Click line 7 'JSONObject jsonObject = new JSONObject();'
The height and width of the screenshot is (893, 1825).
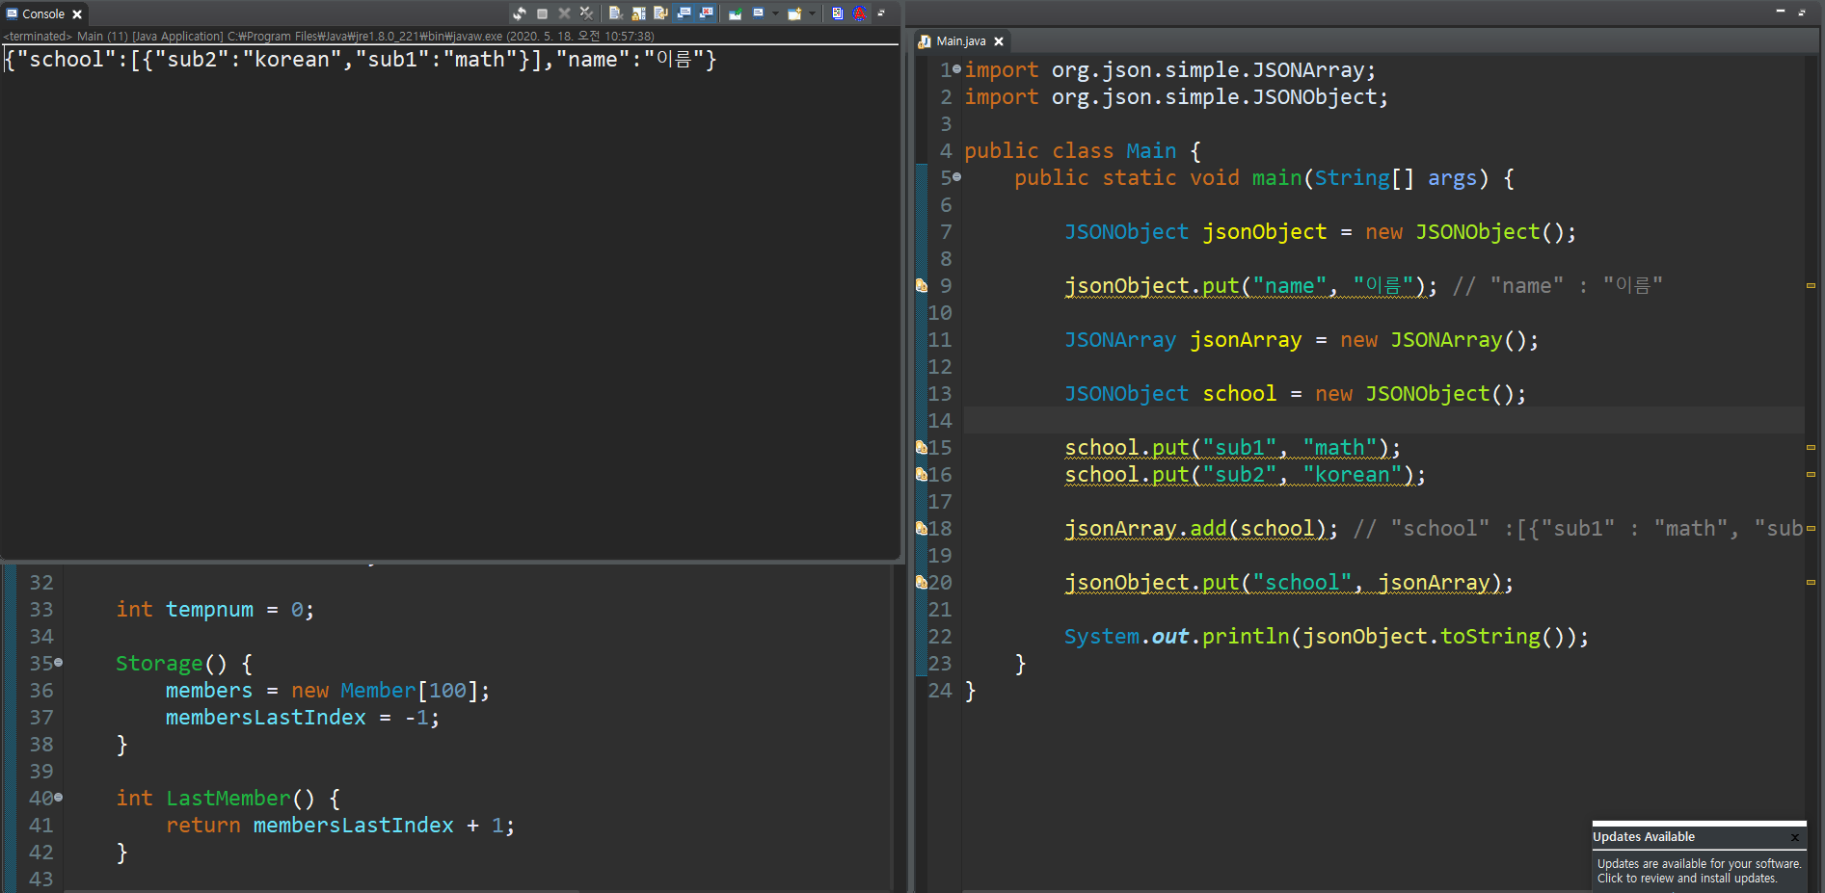click(x=1320, y=231)
